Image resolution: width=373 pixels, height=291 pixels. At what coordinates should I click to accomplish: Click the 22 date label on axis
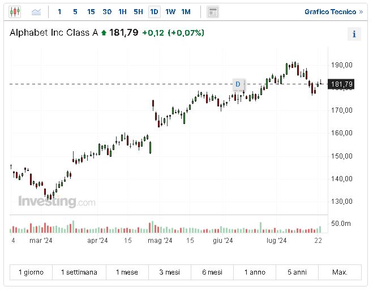tap(318, 241)
